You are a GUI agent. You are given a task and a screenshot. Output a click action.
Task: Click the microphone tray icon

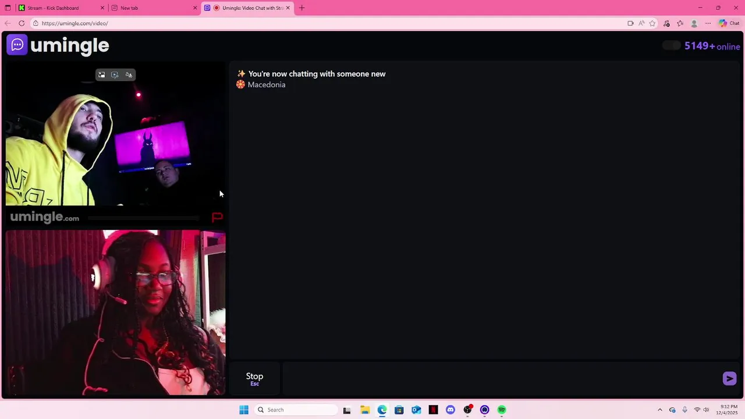(x=684, y=410)
